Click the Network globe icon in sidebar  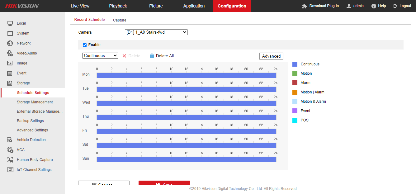(10, 43)
